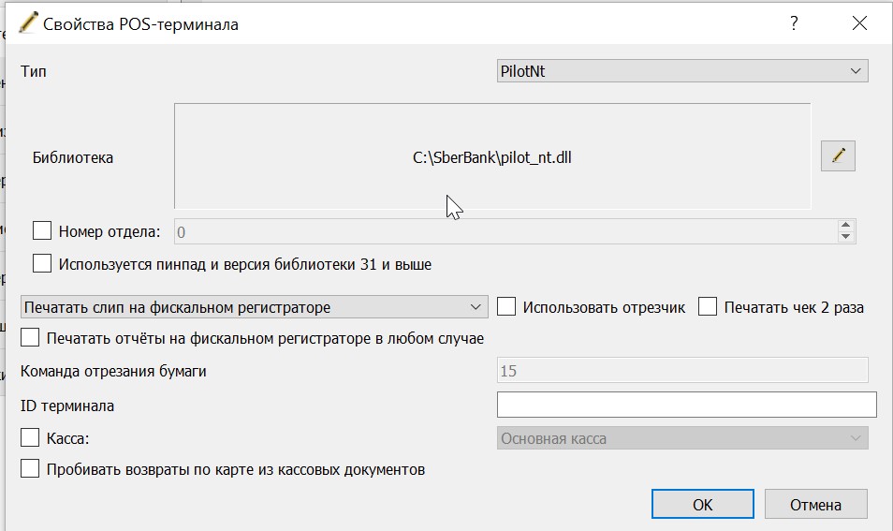Click the pencil icon in dialog title

[28, 22]
